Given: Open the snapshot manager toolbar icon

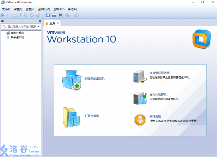Looking at the screenshot, I should point(38,15).
